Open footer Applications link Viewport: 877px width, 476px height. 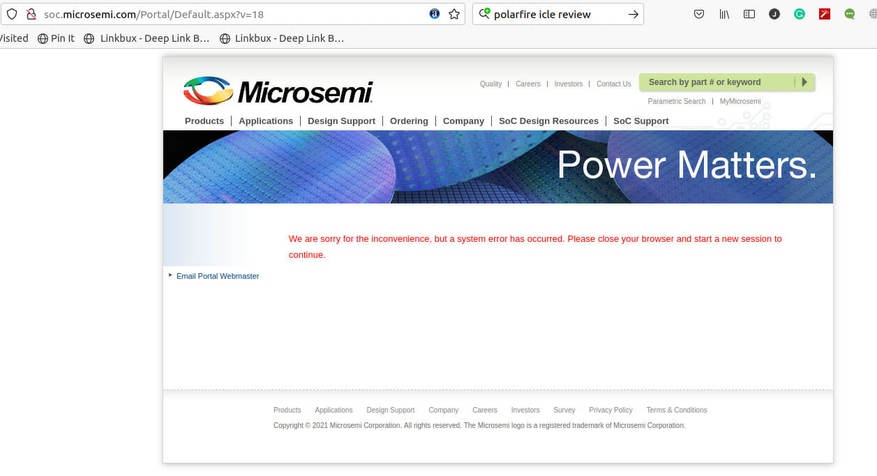(x=333, y=410)
